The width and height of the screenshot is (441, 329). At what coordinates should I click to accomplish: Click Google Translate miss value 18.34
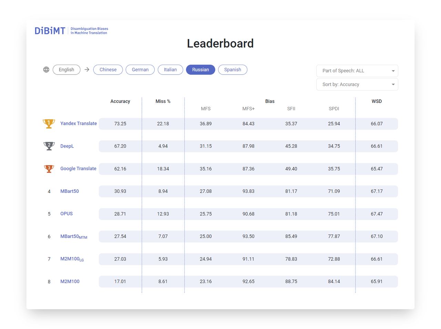(163, 169)
